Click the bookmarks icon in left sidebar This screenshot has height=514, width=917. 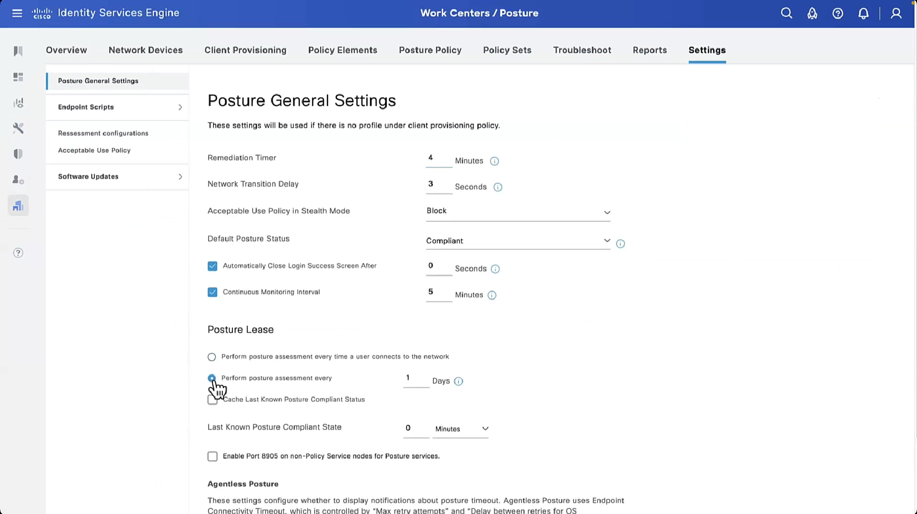point(18,51)
